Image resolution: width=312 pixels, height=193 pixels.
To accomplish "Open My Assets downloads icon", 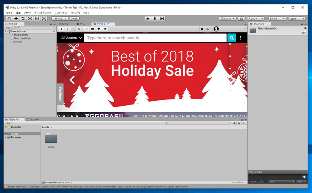I will click(92, 29).
